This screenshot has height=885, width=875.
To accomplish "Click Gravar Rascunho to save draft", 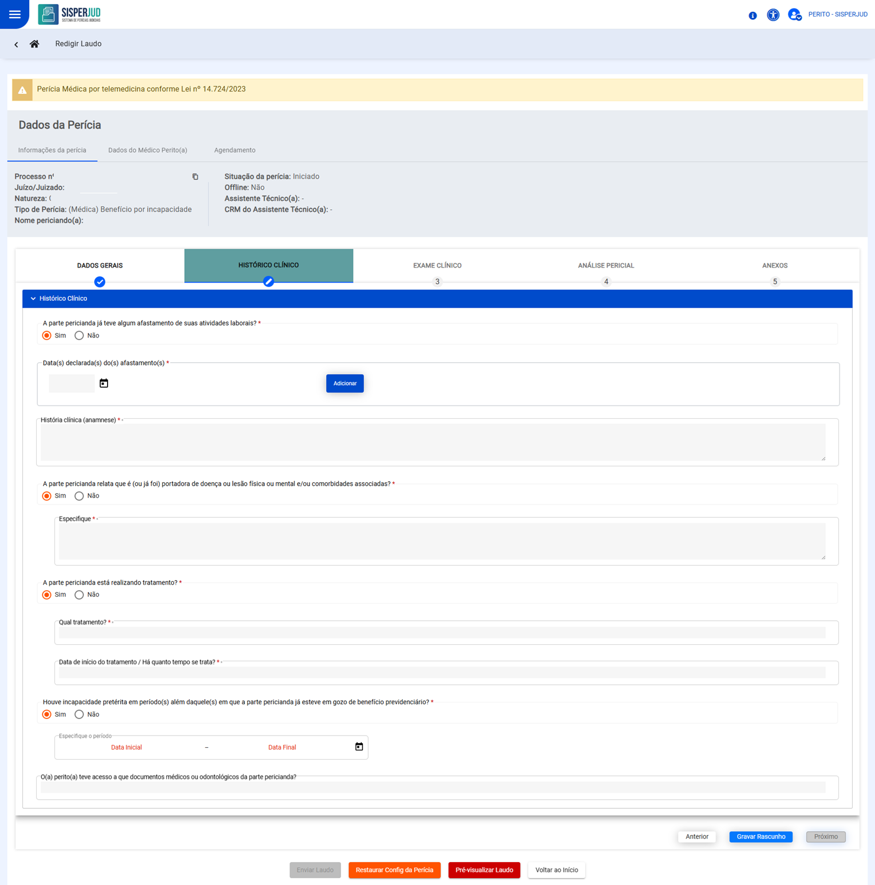I will coord(761,836).
